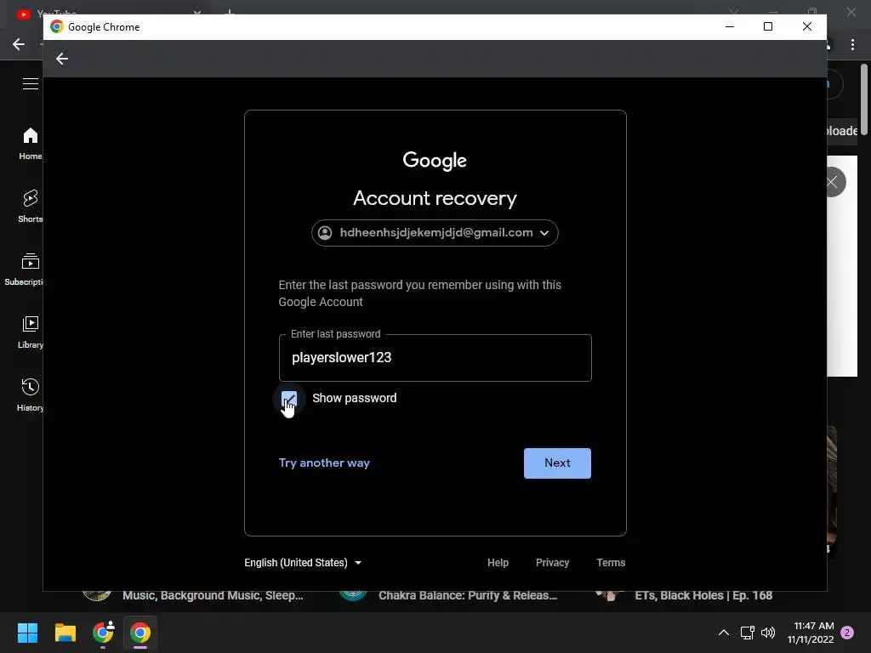Open the ETs, Black Holes Ep. 168 video

point(703,596)
